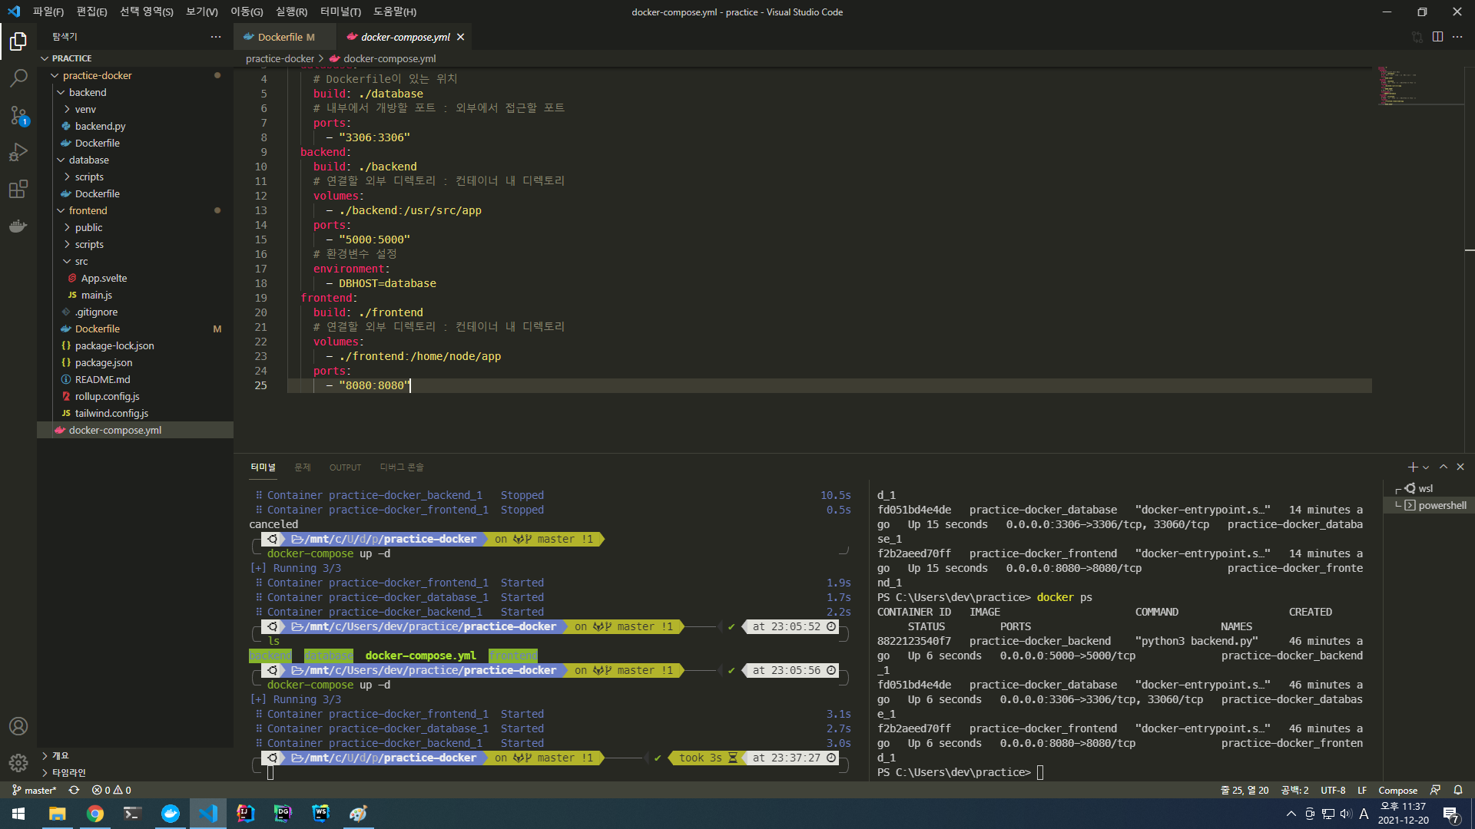This screenshot has height=829, width=1475.
Task: Click the master branch indicator in status bar
Action: point(34,790)
